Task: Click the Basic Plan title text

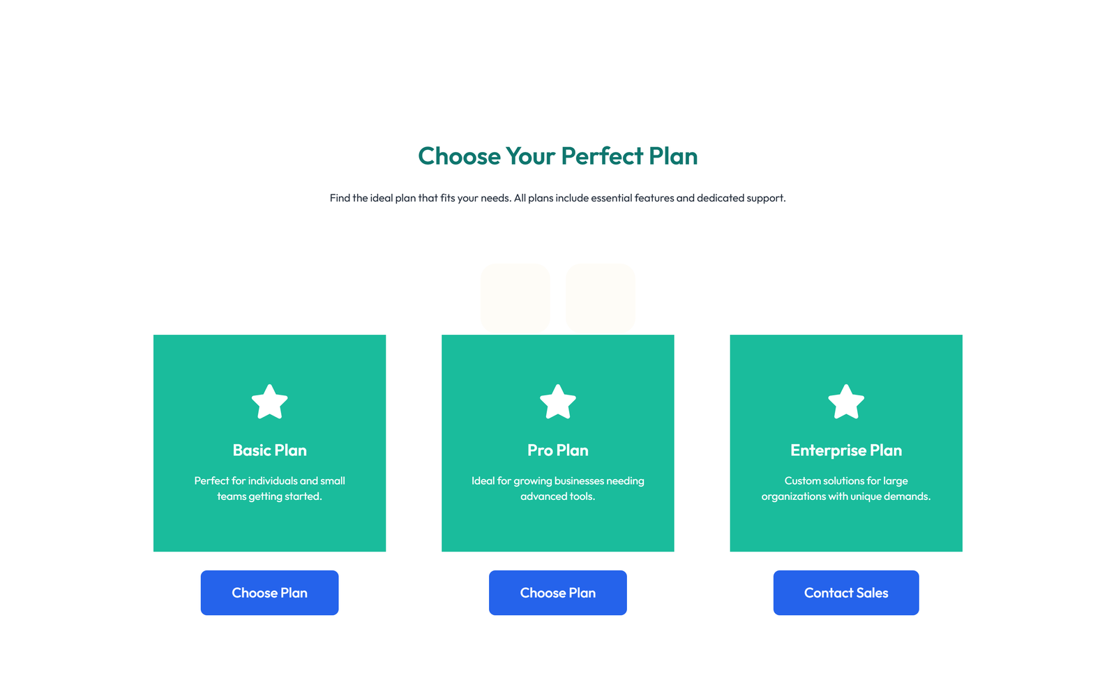Action: 269,450
